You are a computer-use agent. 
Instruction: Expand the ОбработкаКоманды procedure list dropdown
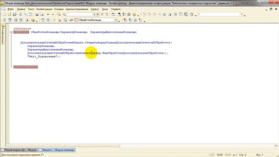pyautogui.click(x=116, y=20)
